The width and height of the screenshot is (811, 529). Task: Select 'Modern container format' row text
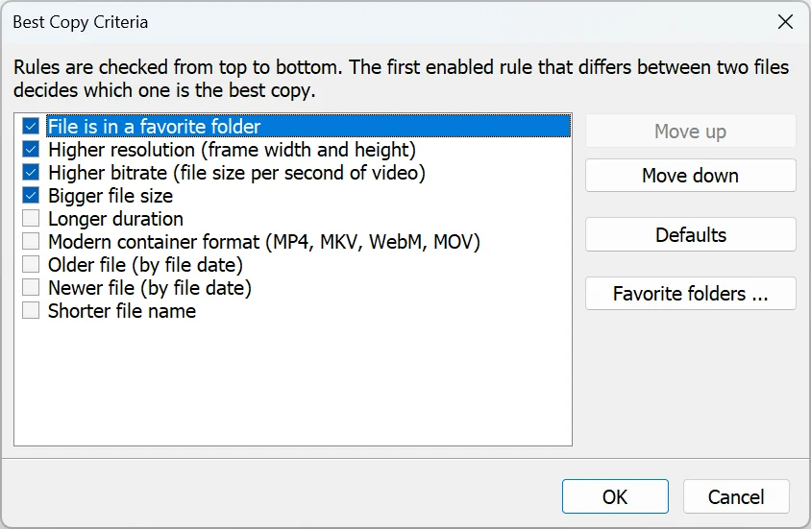tap(264, 242)
